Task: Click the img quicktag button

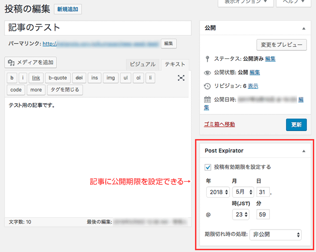Action: pos(111,78)
